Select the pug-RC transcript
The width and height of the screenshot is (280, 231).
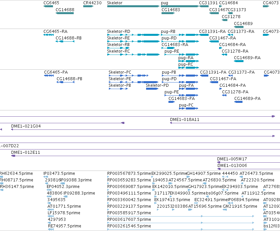point(189,68)
